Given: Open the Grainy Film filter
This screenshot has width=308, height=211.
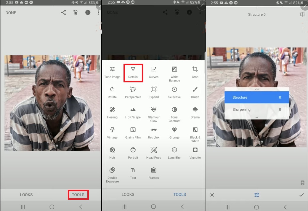Looking at the screenshot, I should [133, 133].
